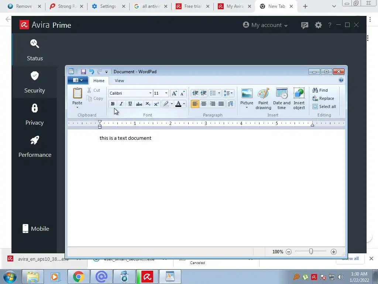Click the Avira help question mark
378x284 pixels.
click(330, 25)
